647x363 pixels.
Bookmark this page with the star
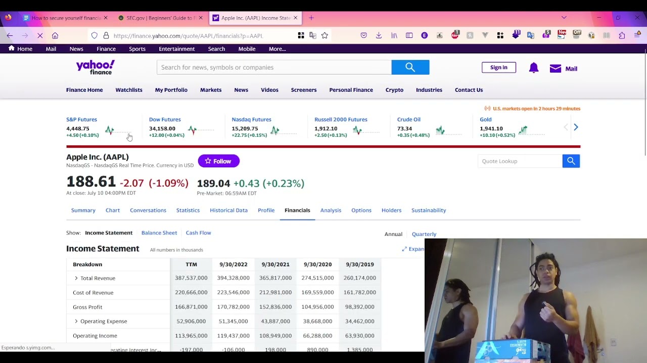(325, 35)
